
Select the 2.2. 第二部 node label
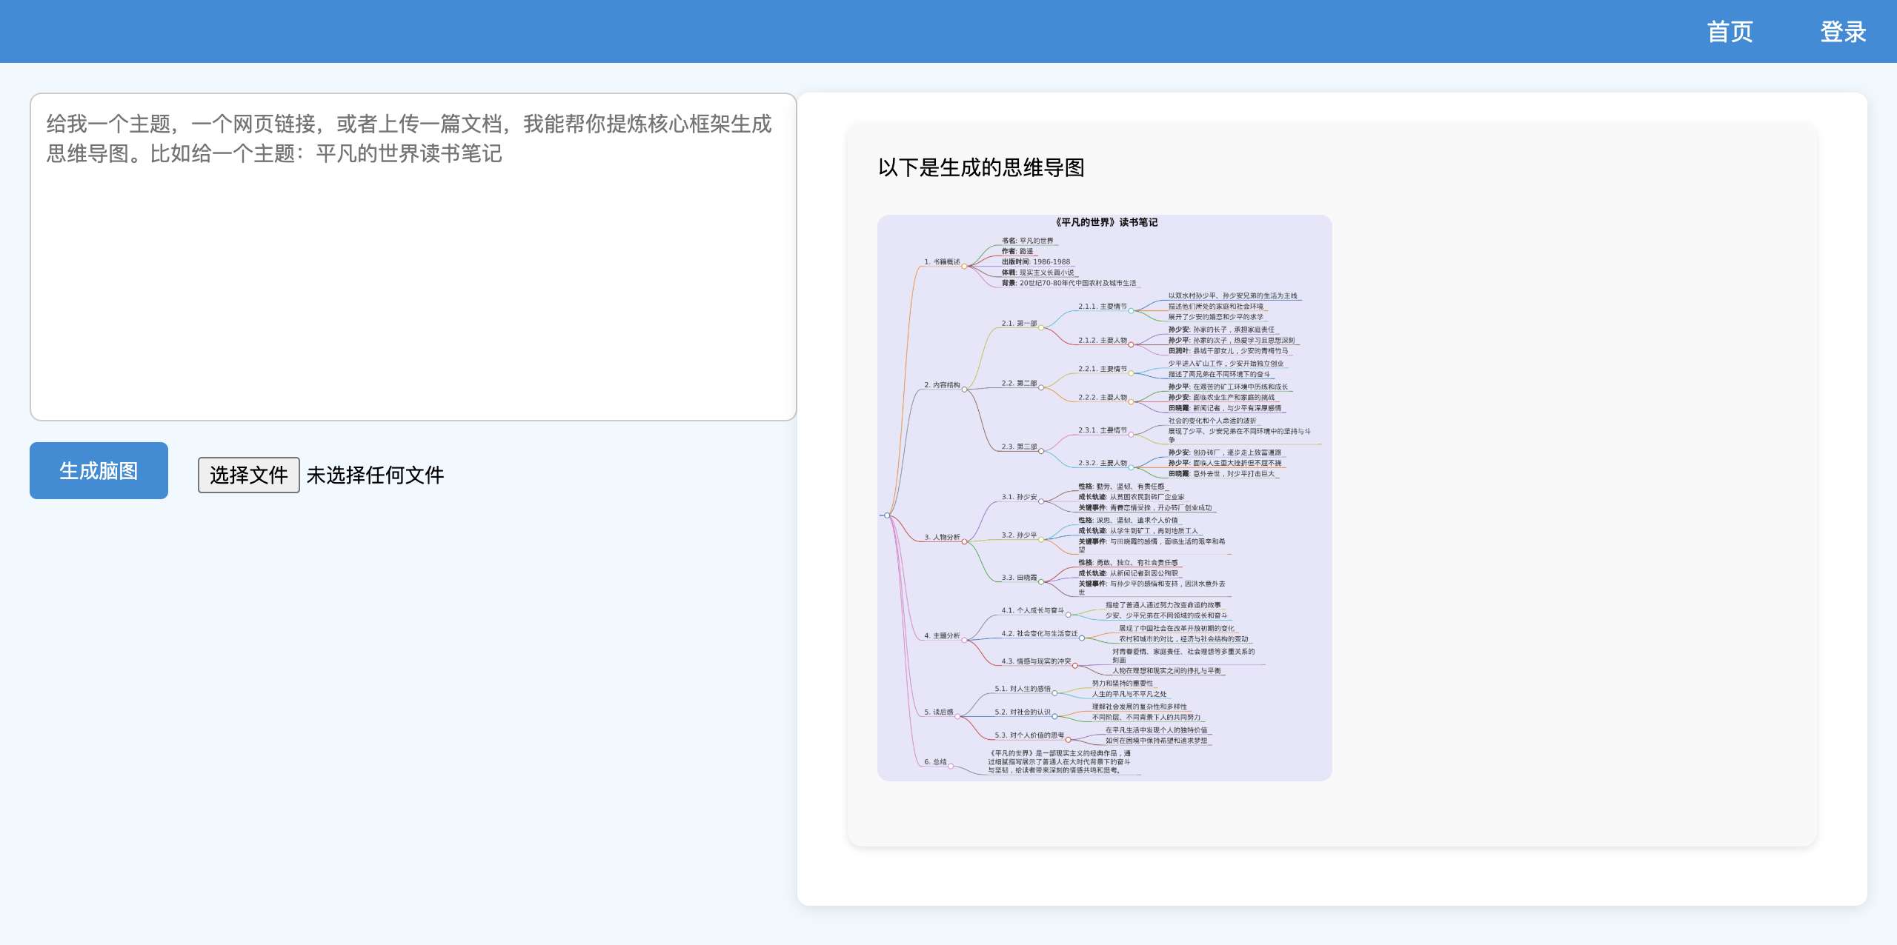click(1019, 383)
